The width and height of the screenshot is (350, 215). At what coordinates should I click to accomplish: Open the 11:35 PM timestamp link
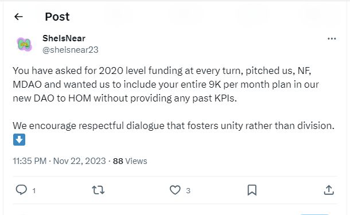(x=29, y=161)
